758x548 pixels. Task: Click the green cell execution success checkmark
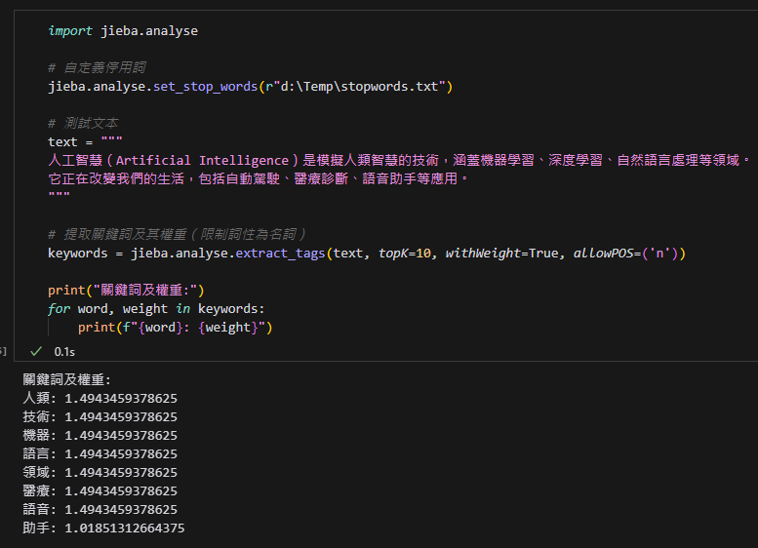point(36,351)
